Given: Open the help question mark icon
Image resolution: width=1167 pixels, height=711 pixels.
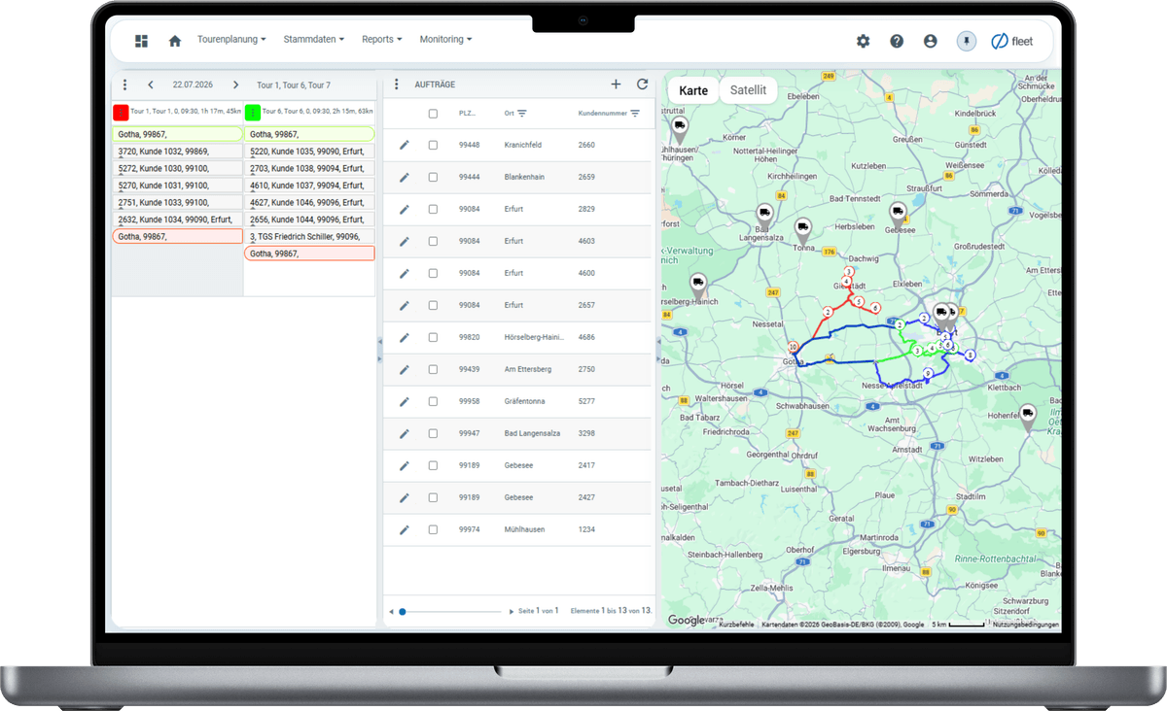Looking at the screenshot, I should coord(897,41).
